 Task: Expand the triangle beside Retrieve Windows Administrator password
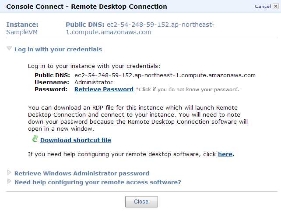9,173
